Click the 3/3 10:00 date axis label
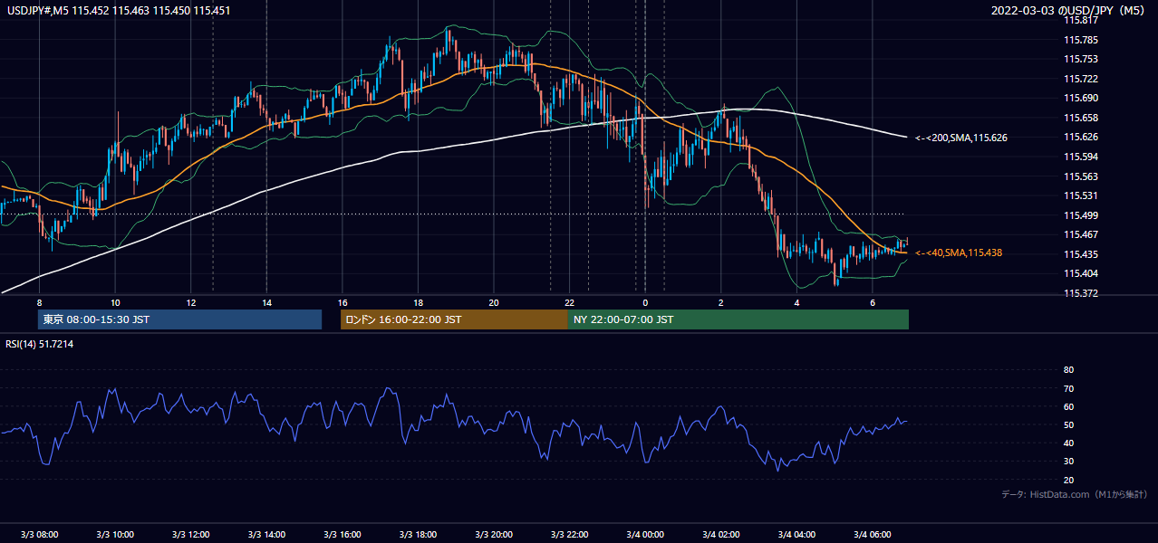The height and width of the screenshot is (543, 1158). click(x=115, y=534)
